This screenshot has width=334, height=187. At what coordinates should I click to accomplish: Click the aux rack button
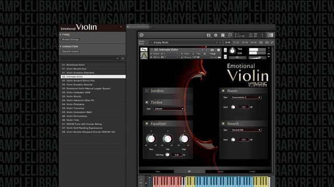click(267, 43)
